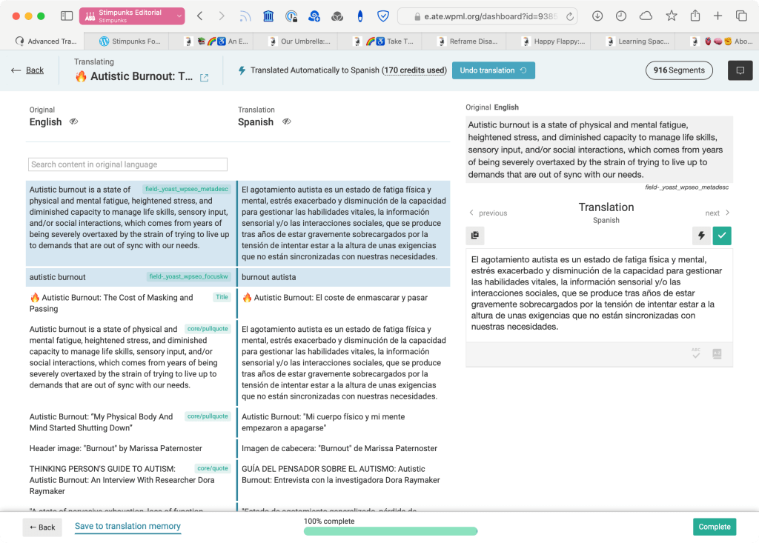Copy original text into translation field

click(474, 236)
